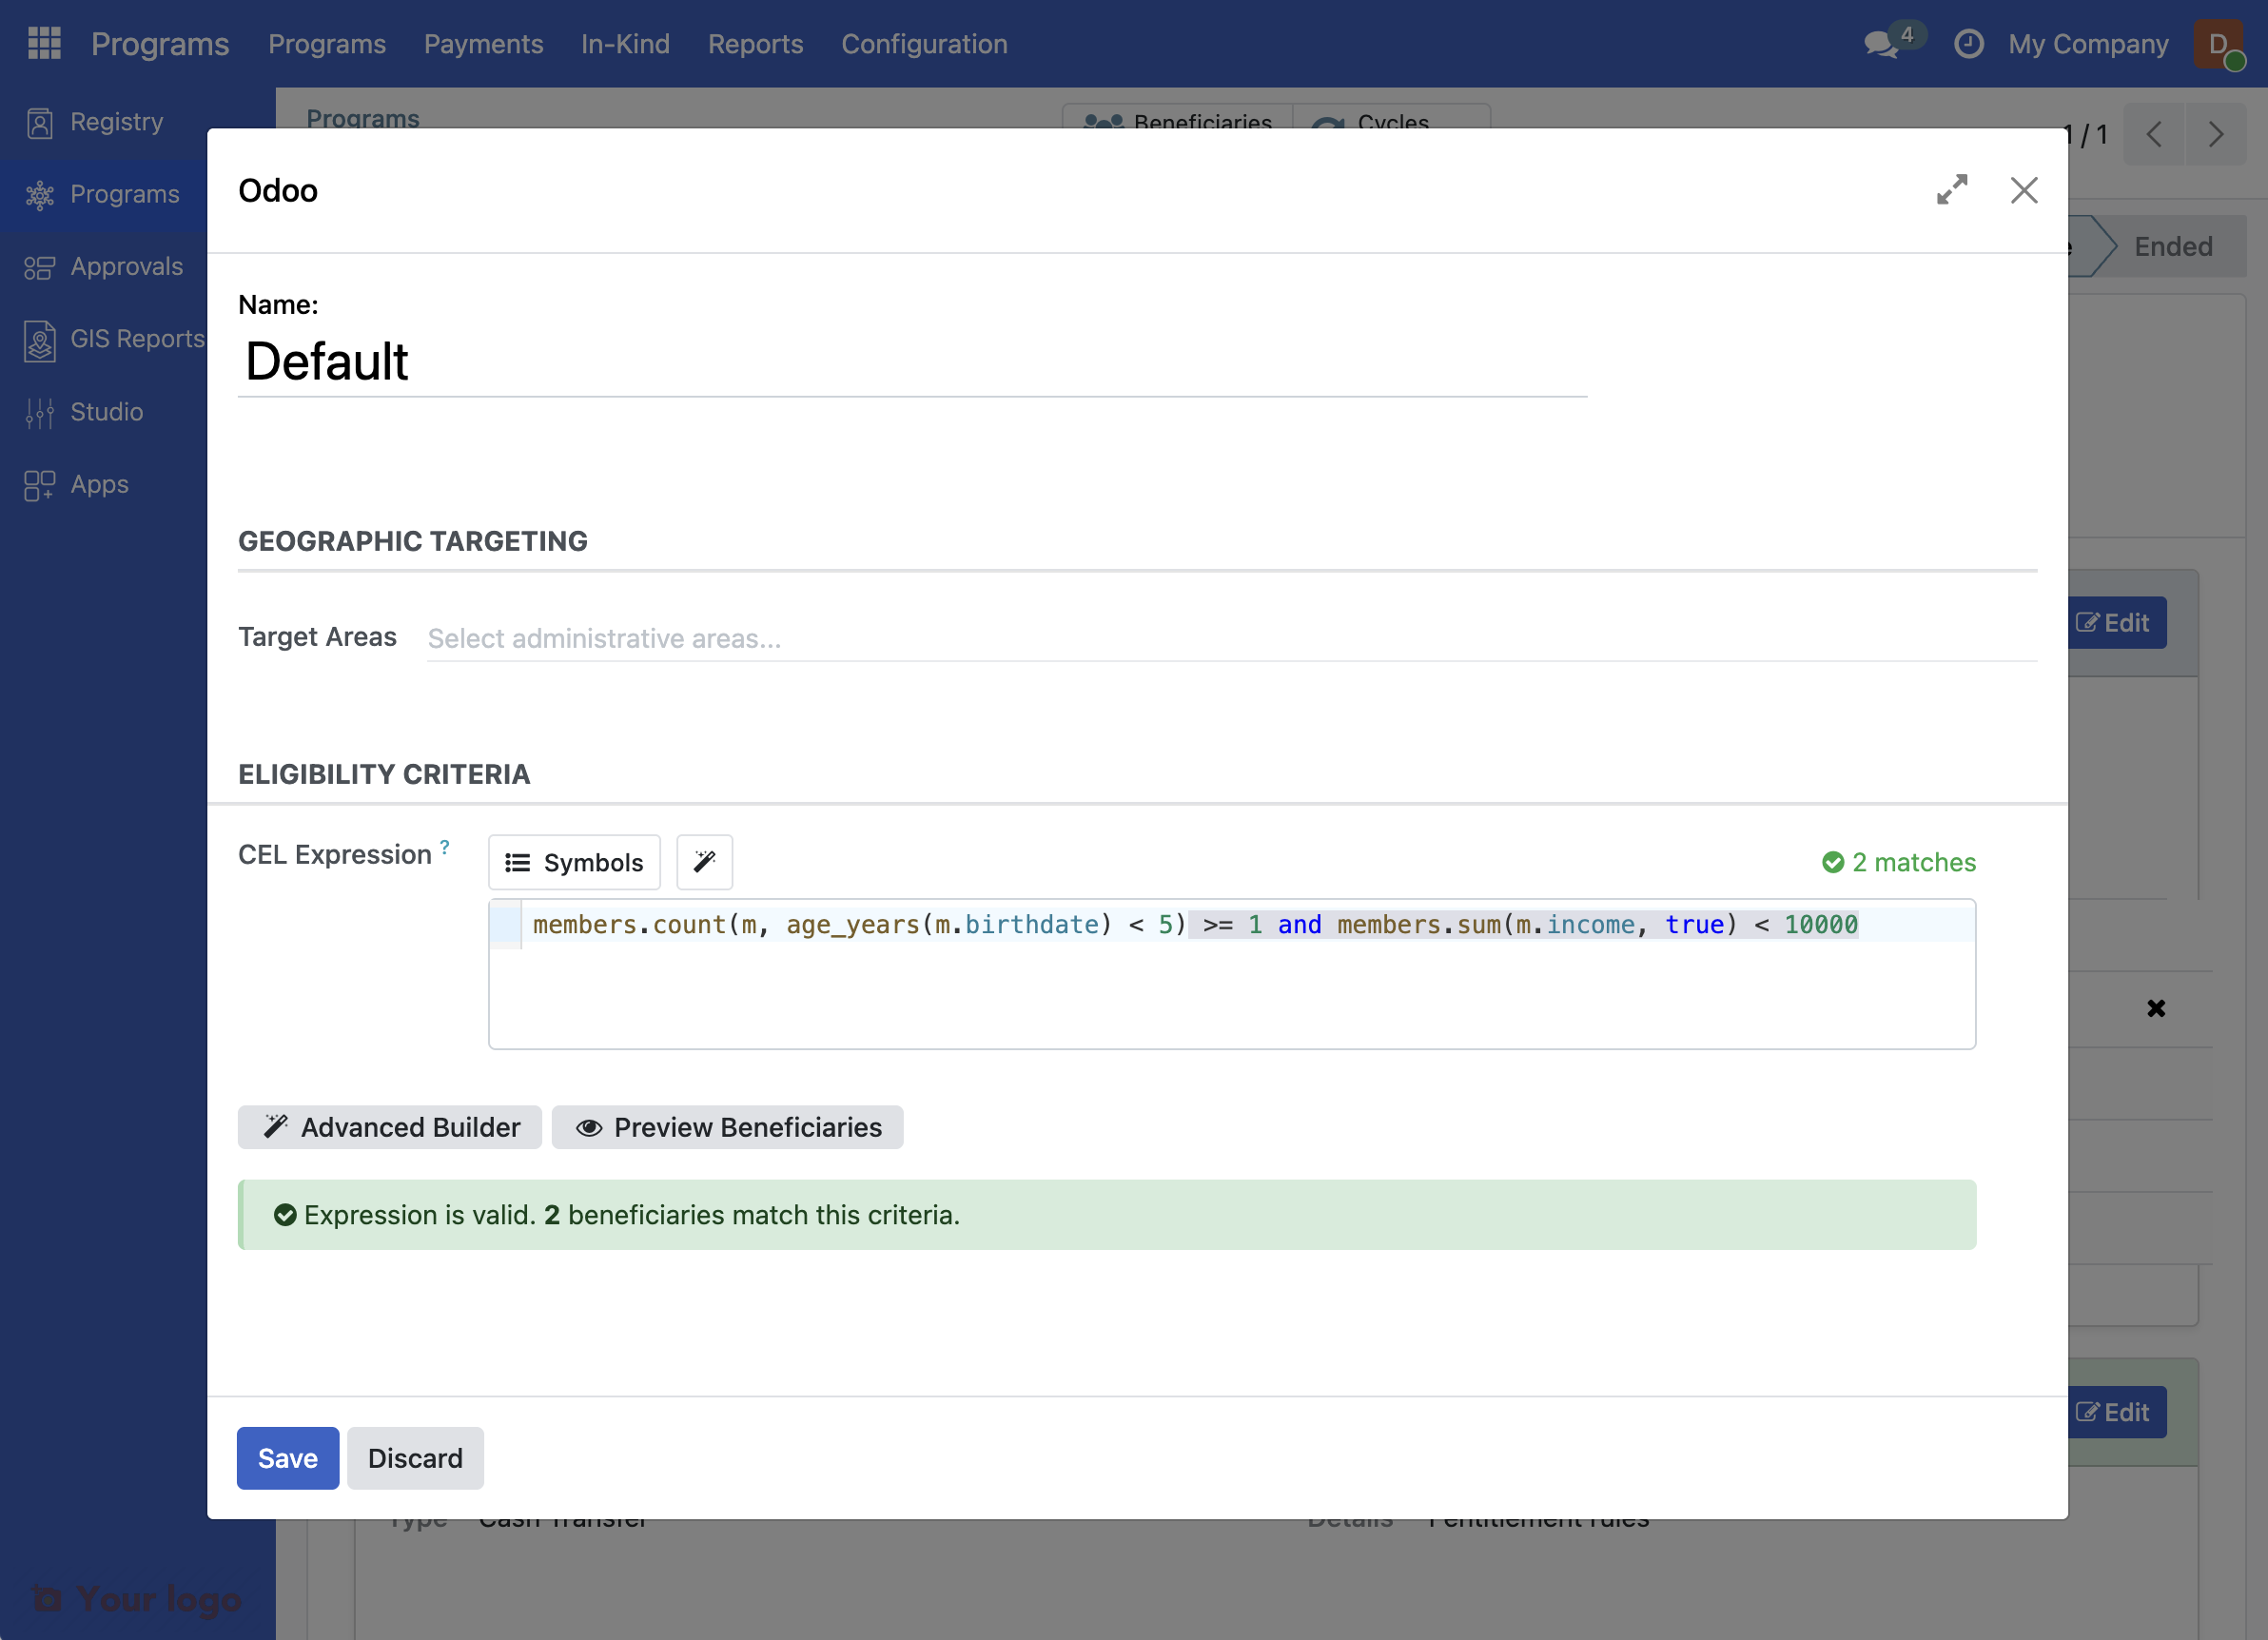Save the eligibility manager
Screen dimensions: 2268x1640
pyautogui.click(x=287, y=1458)
